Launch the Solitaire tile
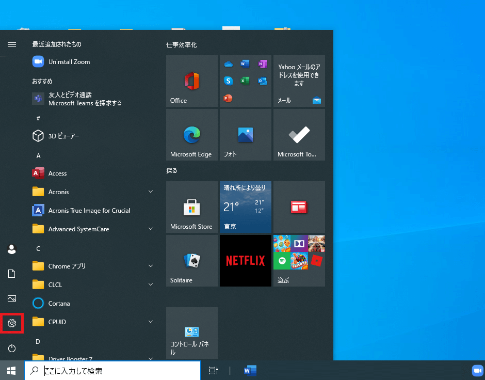This screenshot has width=485, height=380. [191, 261]
